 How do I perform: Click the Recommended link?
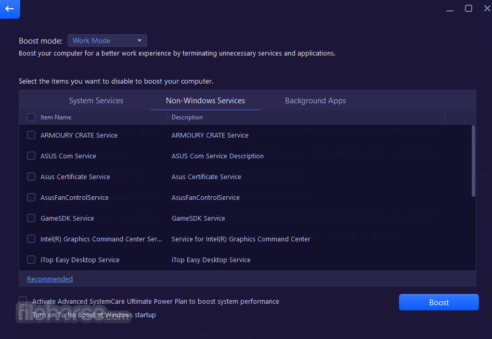point(50,279)
